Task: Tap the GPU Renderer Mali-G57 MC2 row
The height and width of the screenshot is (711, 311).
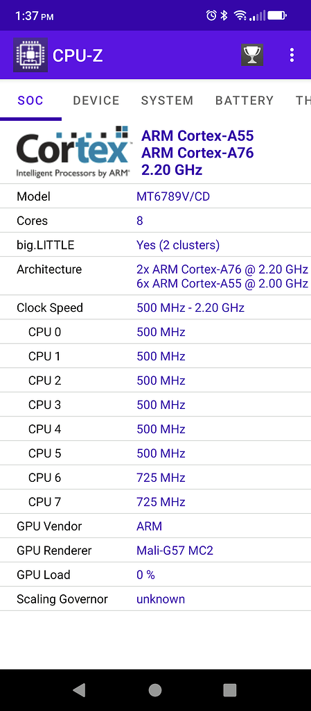Action: [155, 551]
